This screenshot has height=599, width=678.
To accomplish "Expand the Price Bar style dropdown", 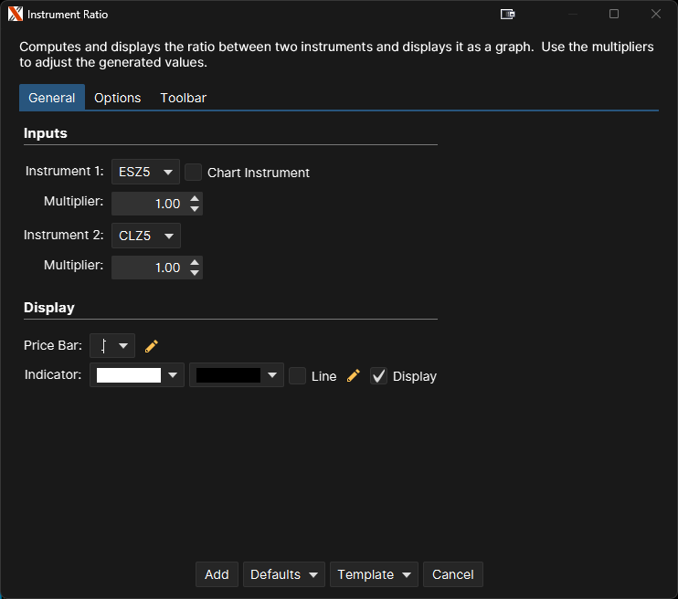I will tap(112, 346).
